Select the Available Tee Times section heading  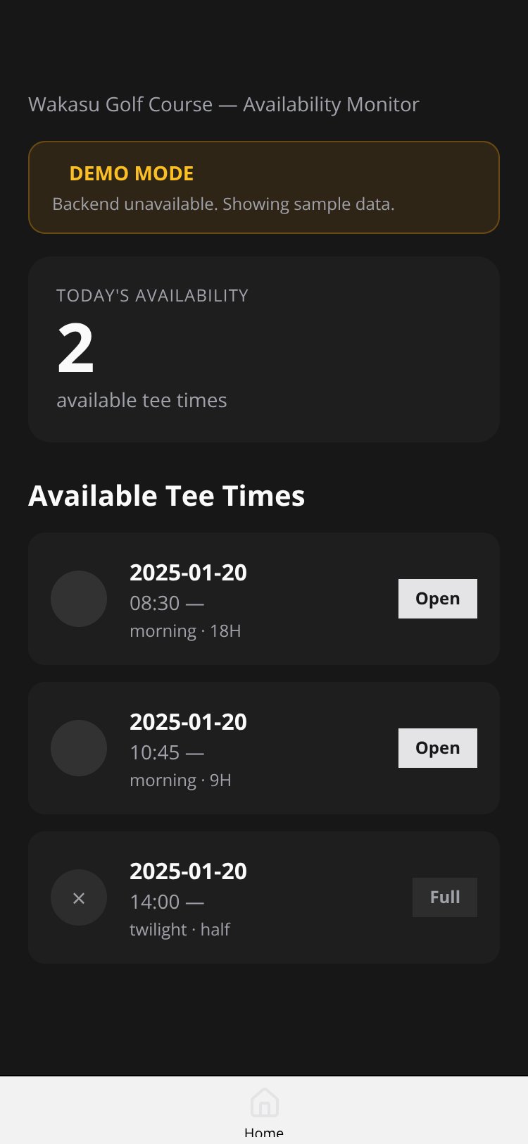click(x=167, y=496)
